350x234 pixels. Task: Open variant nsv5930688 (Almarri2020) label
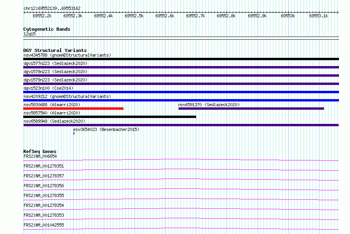click(52, 105)
